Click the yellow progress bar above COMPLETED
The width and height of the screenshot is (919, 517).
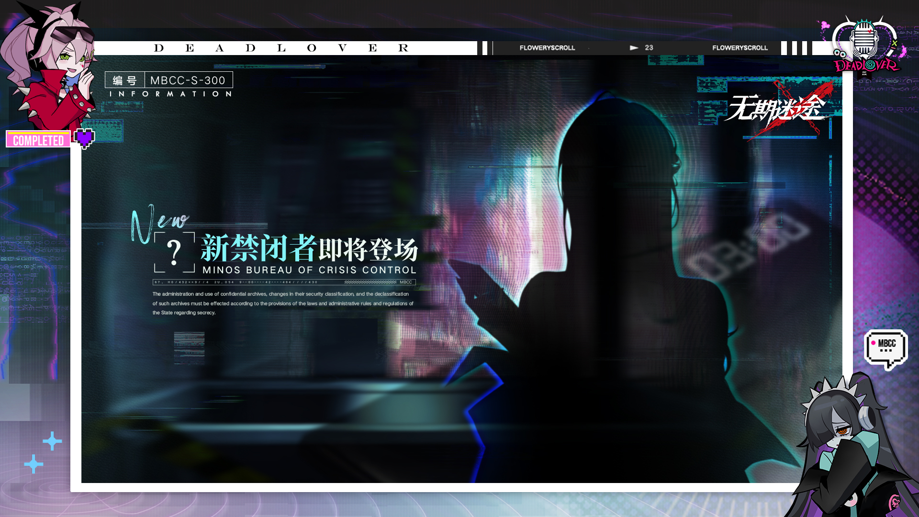tap(38, 133)
